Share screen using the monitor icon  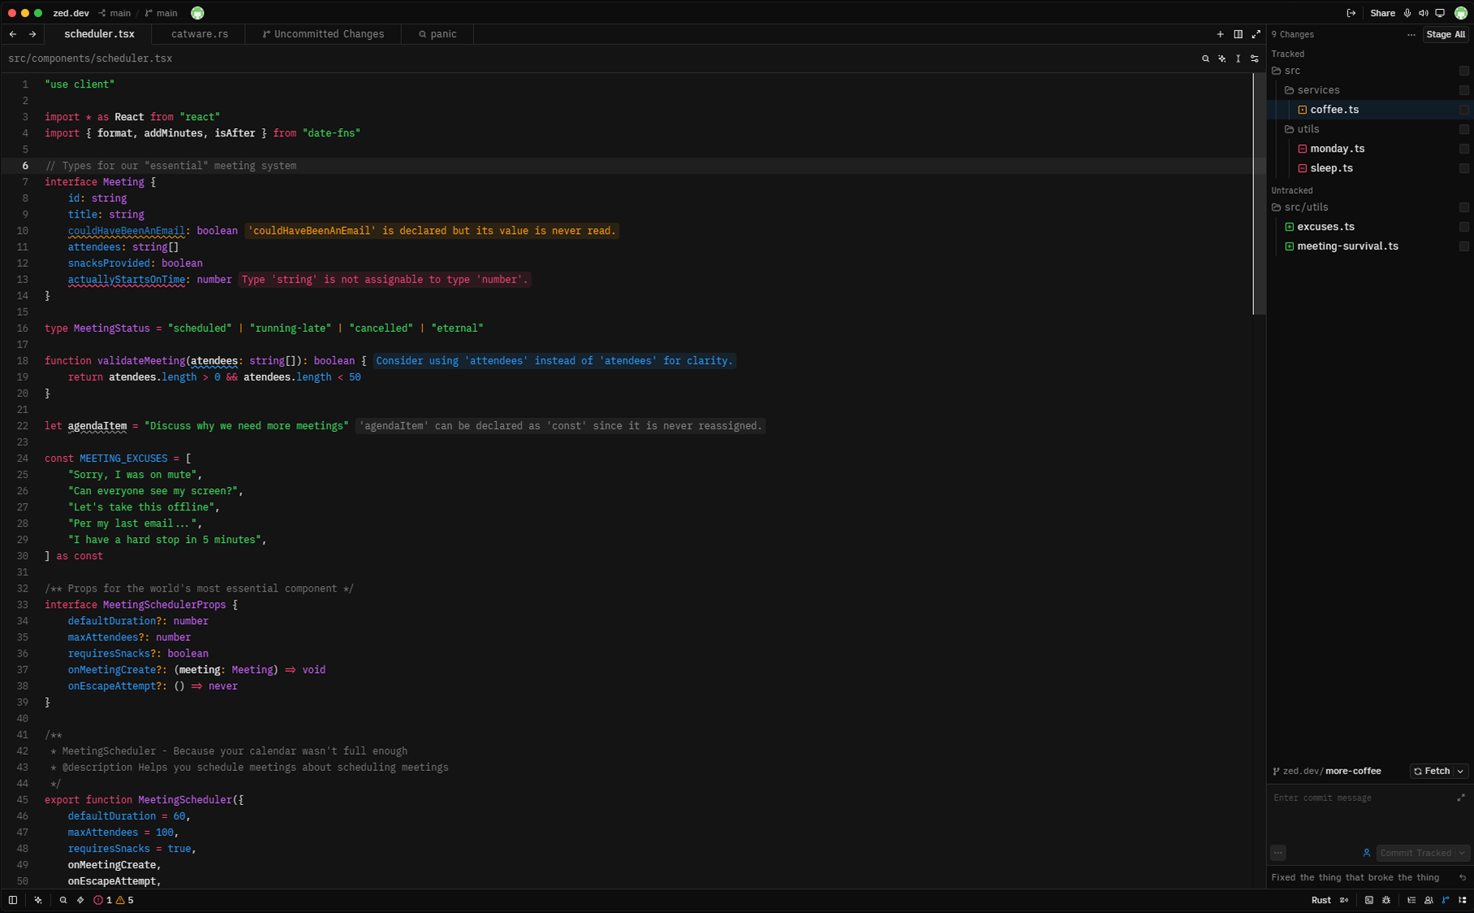click(x=1440, y=13)
